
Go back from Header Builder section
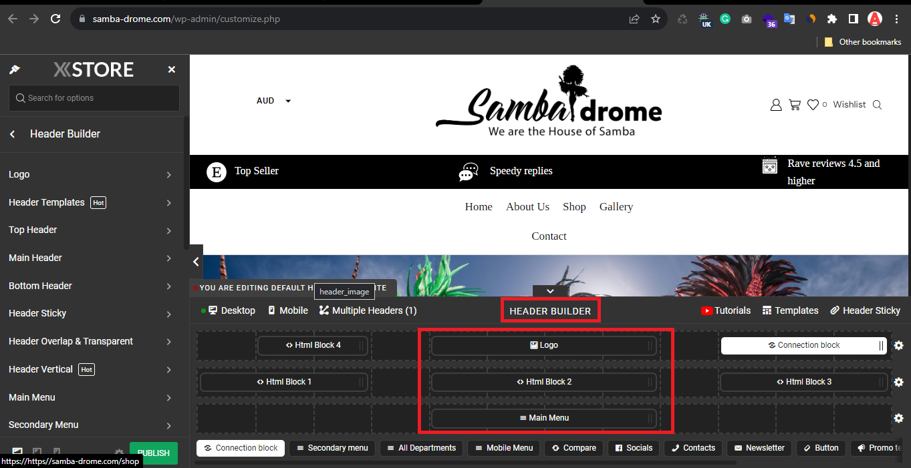(x=13, y=134)
